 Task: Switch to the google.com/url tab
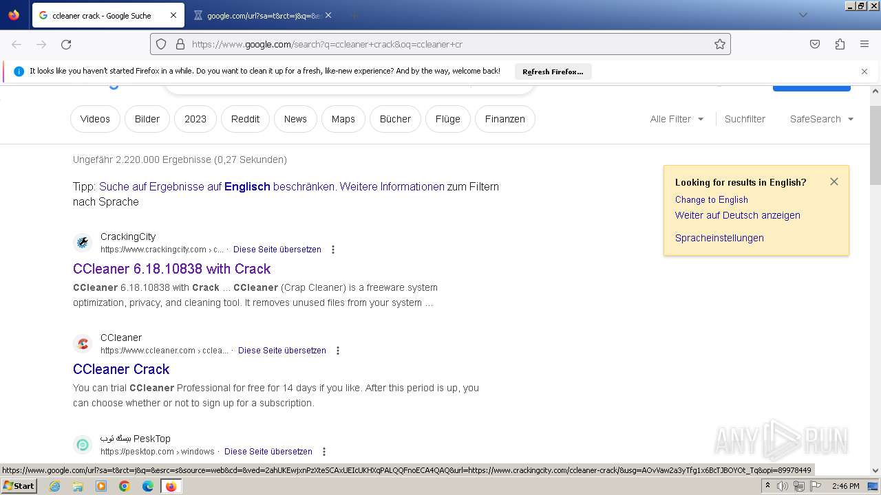264,15
